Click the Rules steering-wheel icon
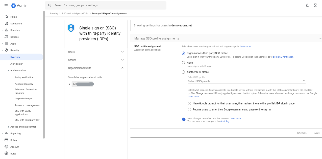322x159 pixels. [6, 153]
